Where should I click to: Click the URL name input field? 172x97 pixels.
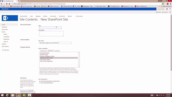[x=65, y=43]
